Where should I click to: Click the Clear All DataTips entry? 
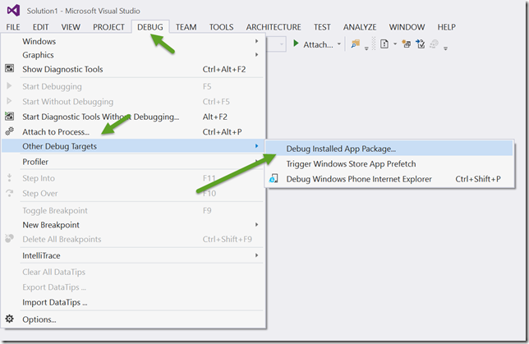133,272
